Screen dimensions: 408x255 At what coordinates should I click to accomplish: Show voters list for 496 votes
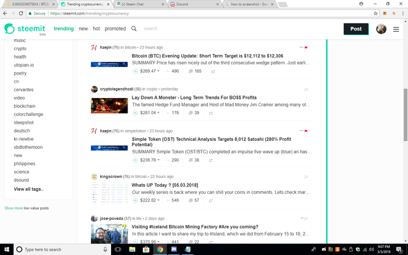point(173,71)
